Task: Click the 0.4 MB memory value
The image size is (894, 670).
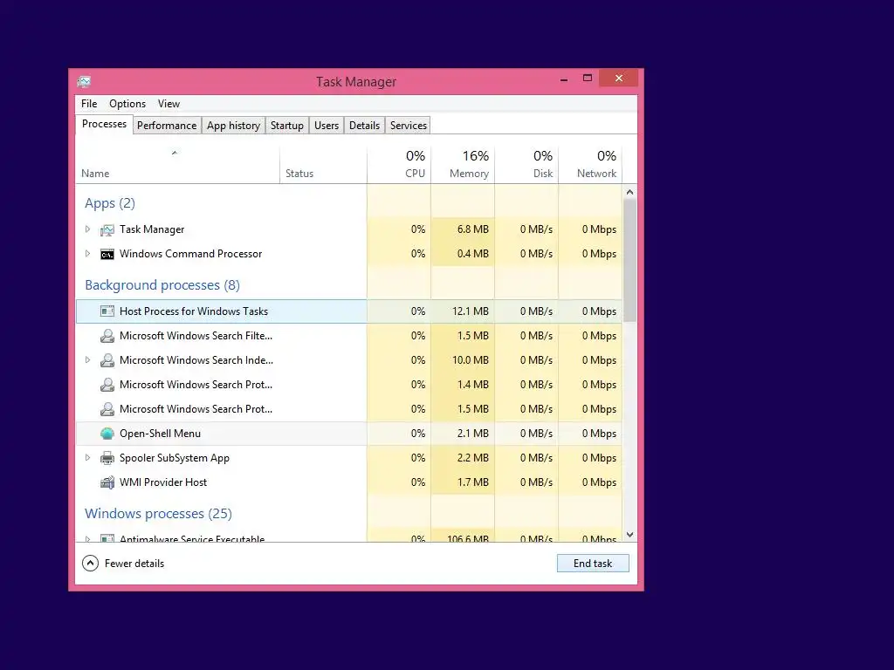Action: pos(472,254)
